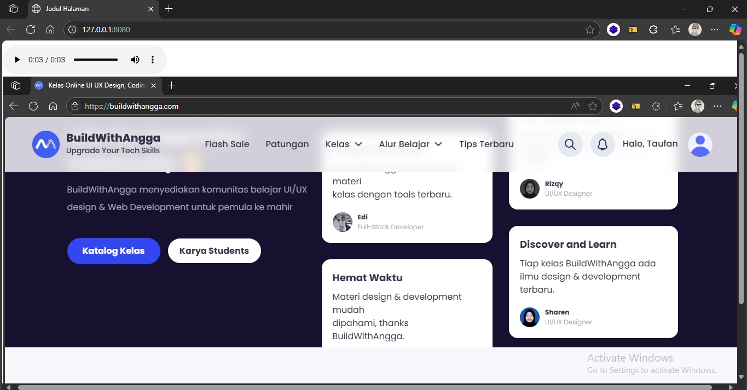Open purple diamond extension in inner toolbar
The image size is (747, 390).
click(616, 106)
